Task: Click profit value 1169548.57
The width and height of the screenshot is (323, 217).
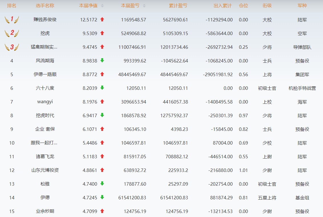Action: pos(133,20)
